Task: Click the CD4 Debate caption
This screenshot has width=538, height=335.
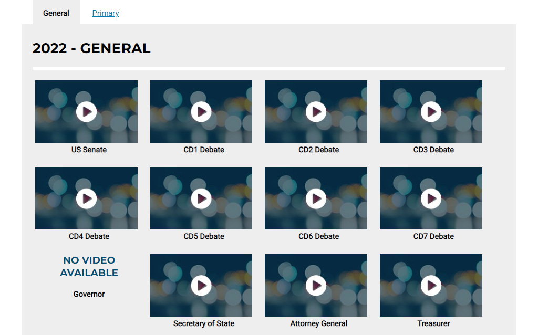Action: click(x=89, y=237)
